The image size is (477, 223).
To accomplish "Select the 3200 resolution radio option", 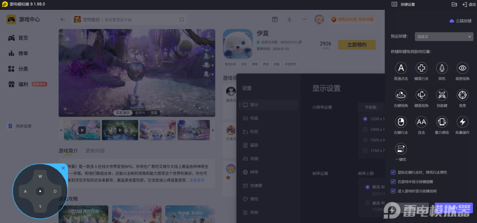I will (x=365, y=119).
